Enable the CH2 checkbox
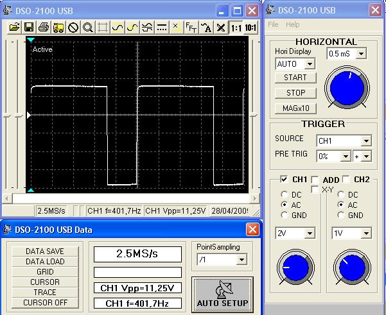 click(347, 180)
